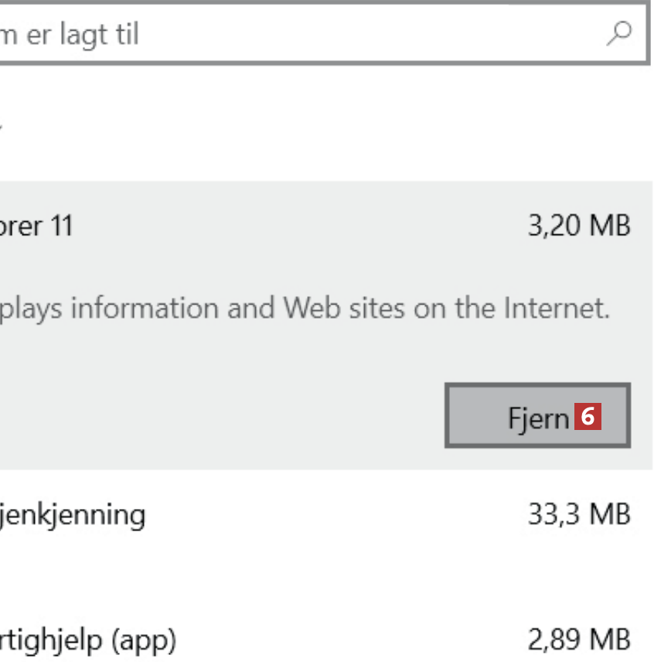Click the 'MB' unit next to 33,3
This screenshot has width=654, height=662.
click(609, 514)
